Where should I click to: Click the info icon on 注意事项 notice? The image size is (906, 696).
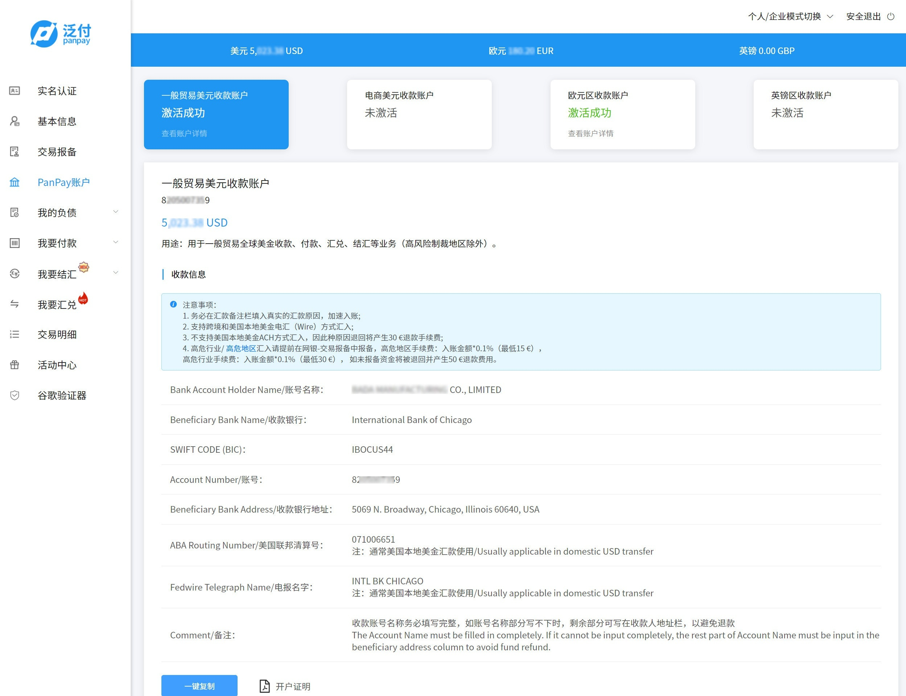click(174, 304)
